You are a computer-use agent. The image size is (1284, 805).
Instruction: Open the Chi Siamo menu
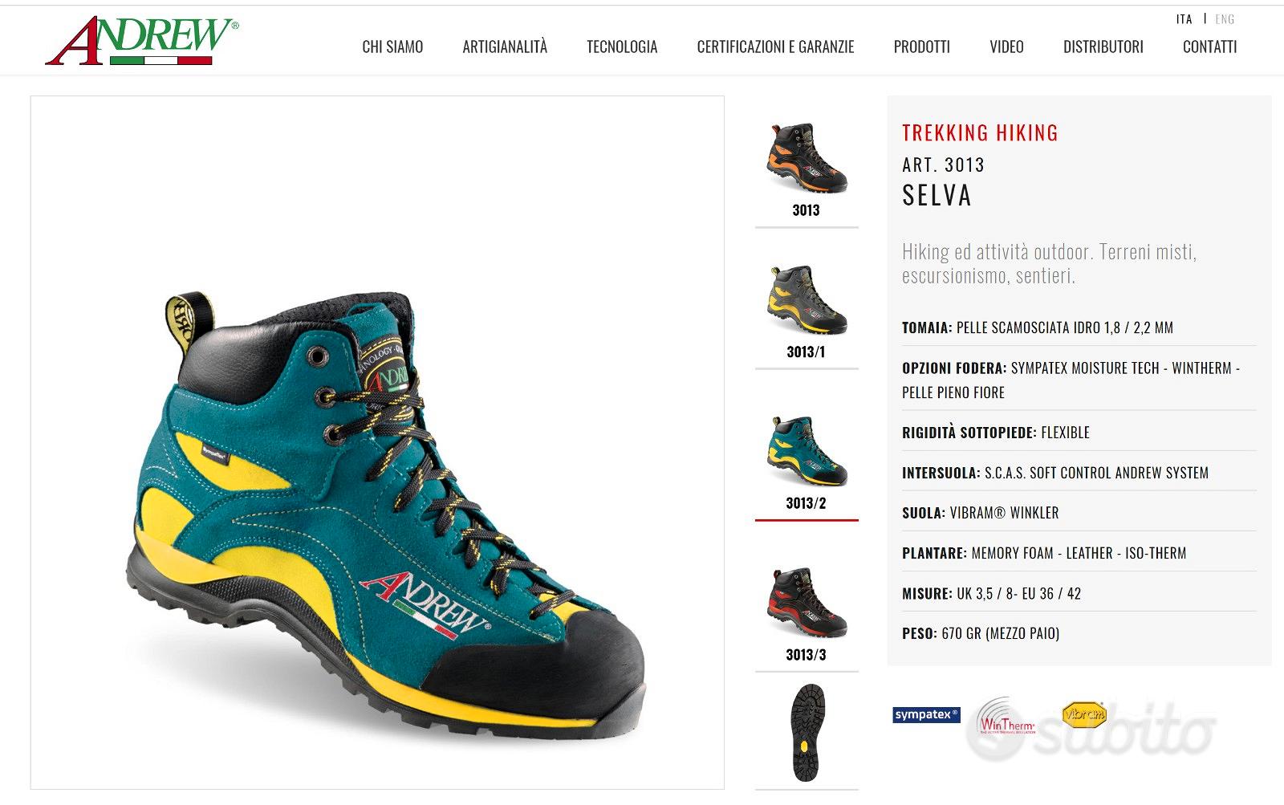[x=392, y=47]
